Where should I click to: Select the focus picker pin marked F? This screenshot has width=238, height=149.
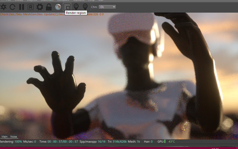pyautogui.click(x=76, y=7)
